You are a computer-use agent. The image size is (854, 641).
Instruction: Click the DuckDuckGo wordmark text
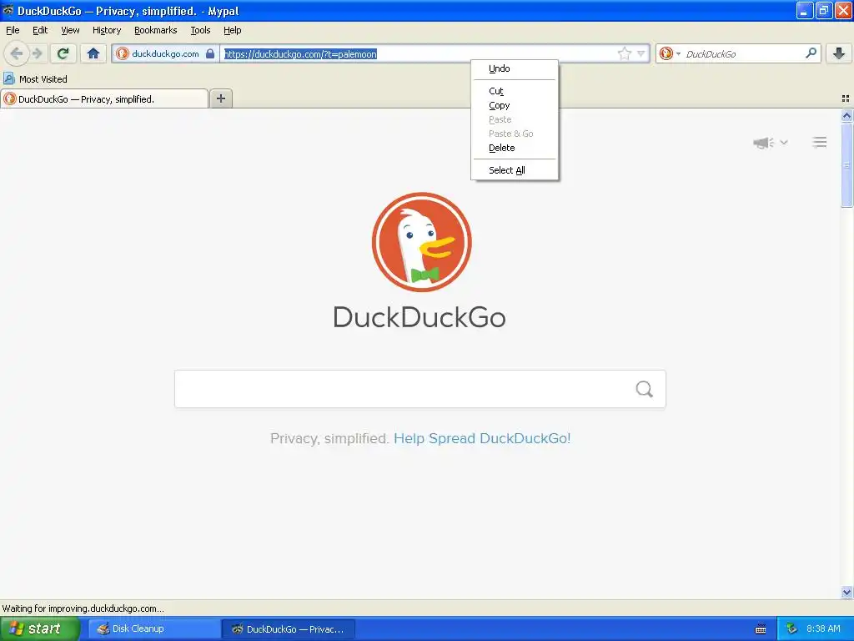419,317
